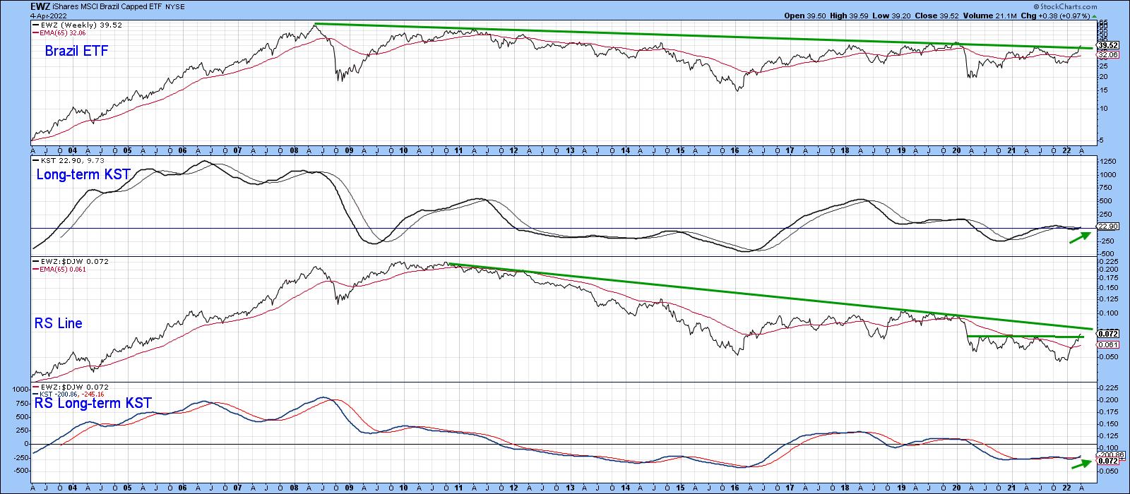
Task: Click the EWZ ticker symbol in the title
Action: (41, 7)
